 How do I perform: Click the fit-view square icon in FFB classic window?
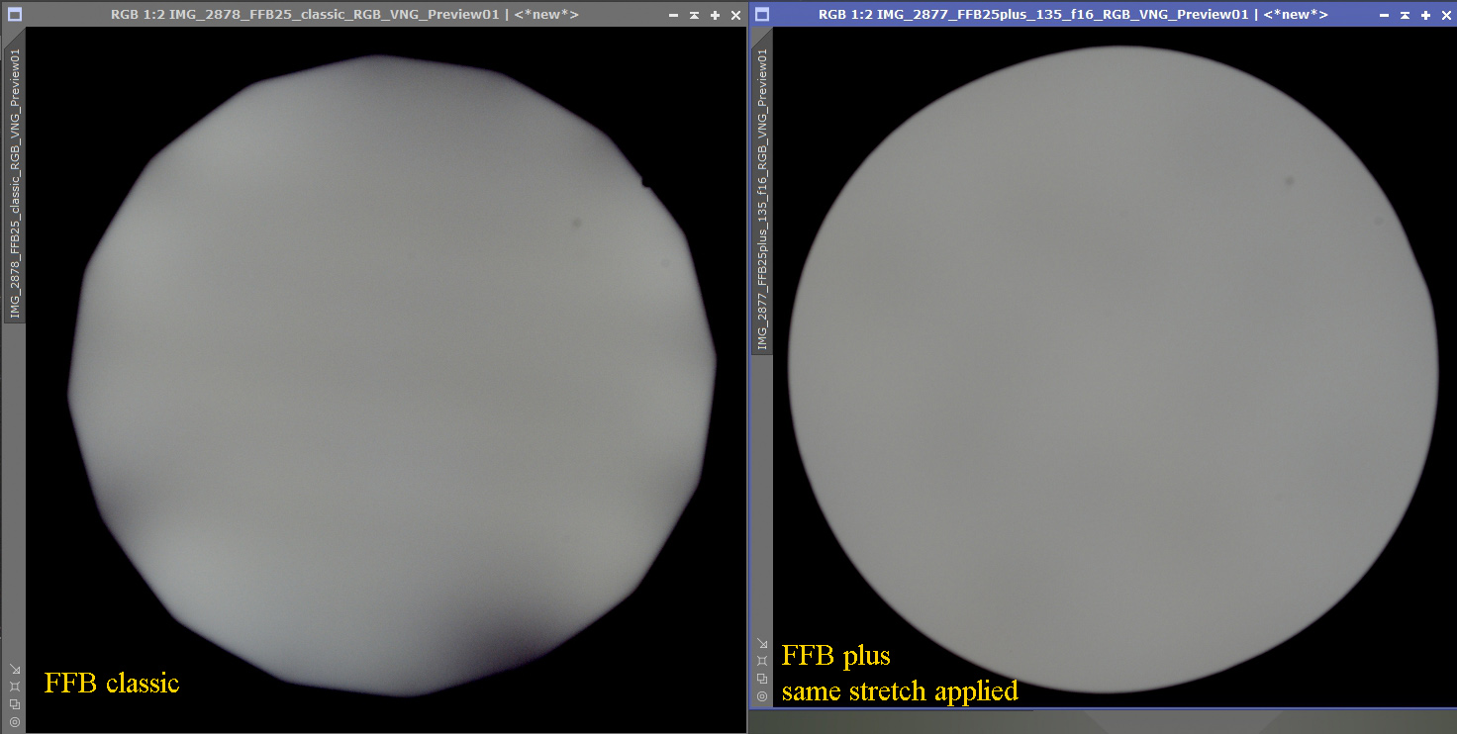(13, 687)
